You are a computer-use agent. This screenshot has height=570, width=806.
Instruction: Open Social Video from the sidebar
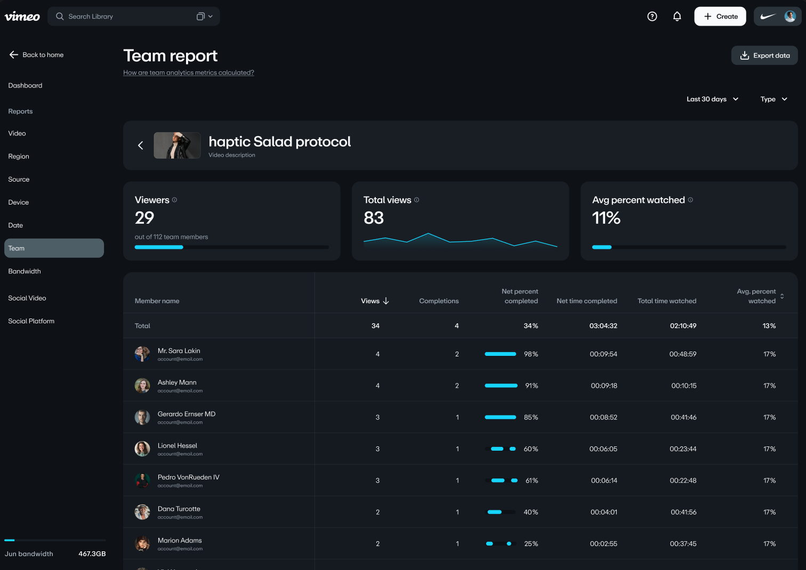coord(27,298)
